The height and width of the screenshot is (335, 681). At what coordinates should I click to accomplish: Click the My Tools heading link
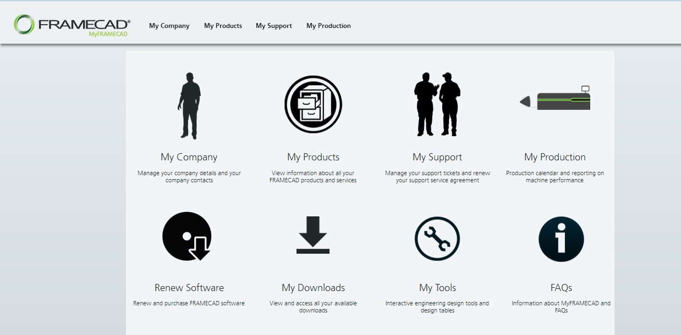437,287
